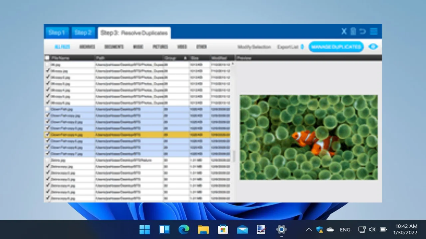Sort by Modified column header

tap(219, 58)
